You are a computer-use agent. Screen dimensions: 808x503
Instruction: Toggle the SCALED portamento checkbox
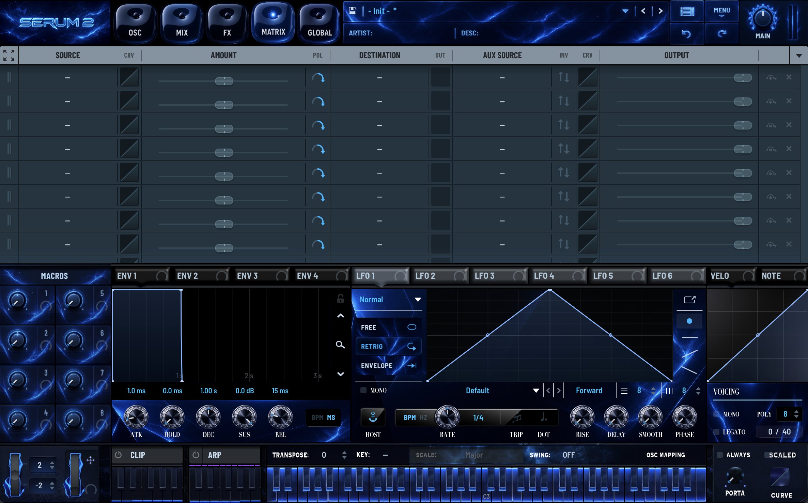[766, 455]
